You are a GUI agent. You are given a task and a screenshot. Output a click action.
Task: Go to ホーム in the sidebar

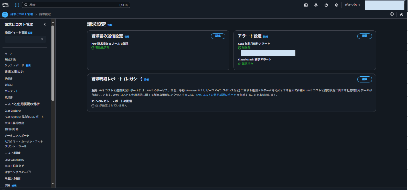click(9, 54)
